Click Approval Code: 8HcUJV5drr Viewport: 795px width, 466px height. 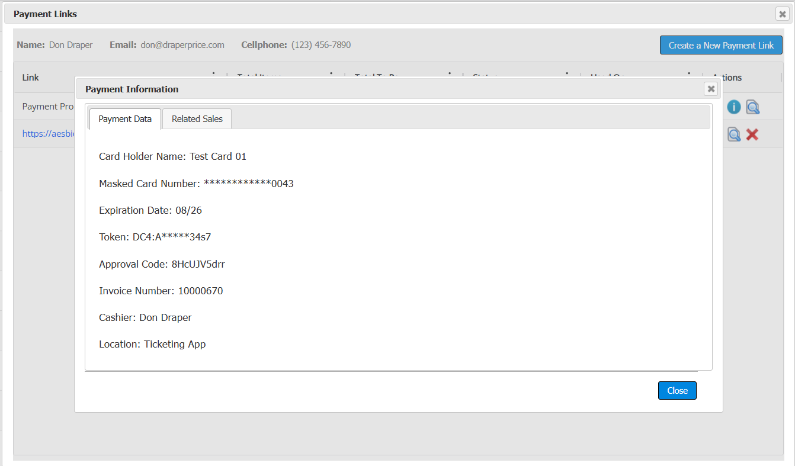[x=162, y=264]
